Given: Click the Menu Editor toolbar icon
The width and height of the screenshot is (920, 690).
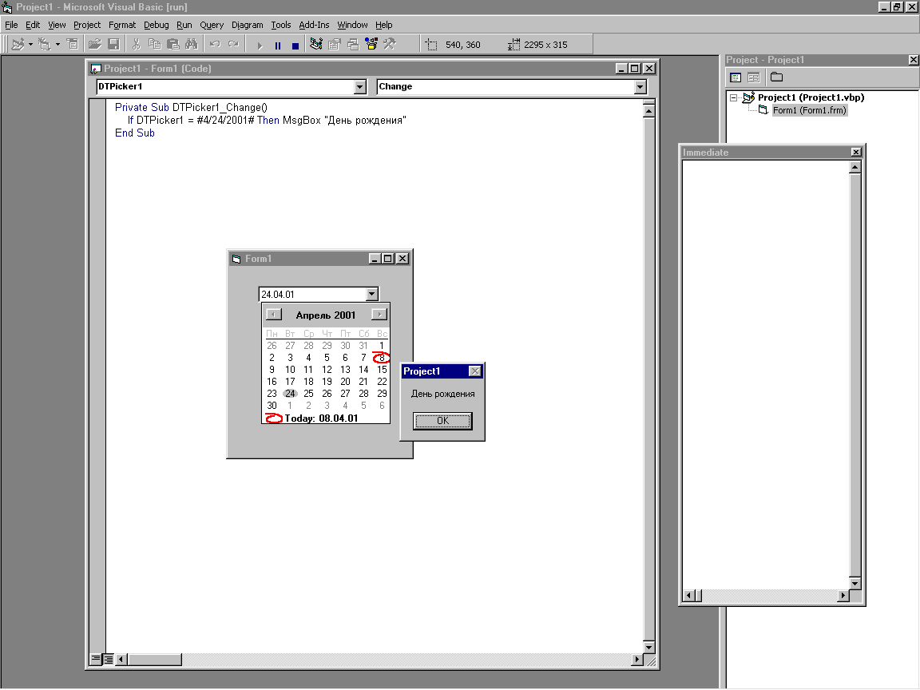Looking at the screenshot, I should [72, 45].
